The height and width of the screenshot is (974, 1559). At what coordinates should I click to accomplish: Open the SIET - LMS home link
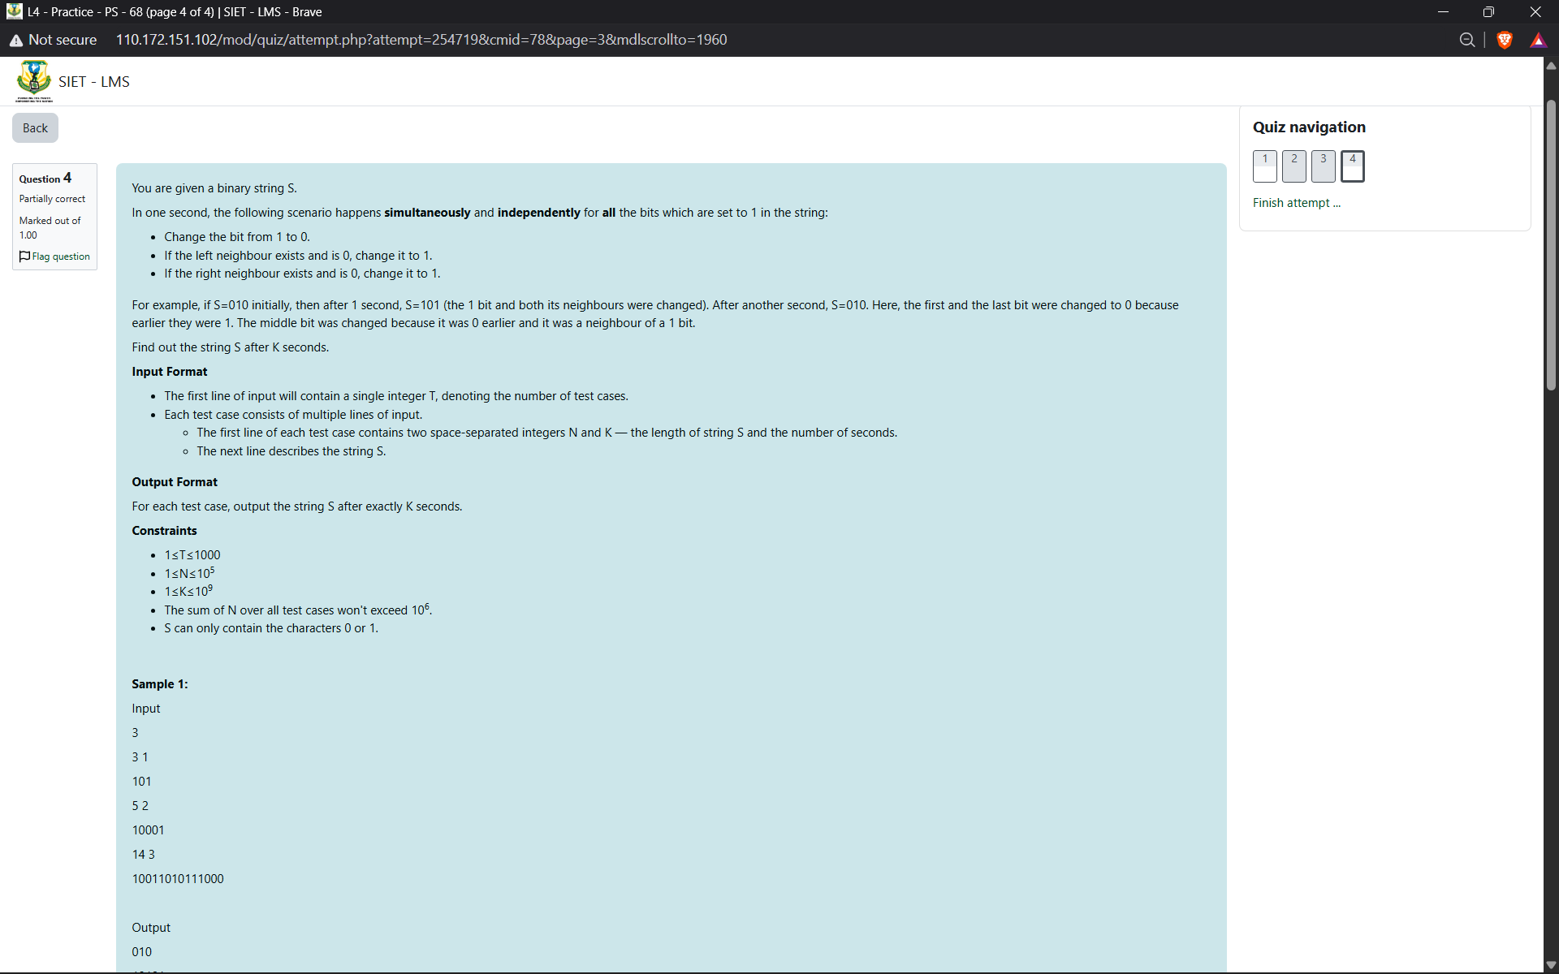click(x=94, y=82)
